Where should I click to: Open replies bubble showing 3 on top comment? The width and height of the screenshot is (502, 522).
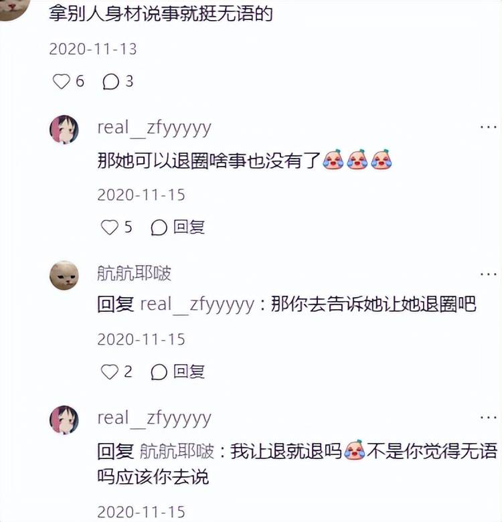tap(110, 82)
